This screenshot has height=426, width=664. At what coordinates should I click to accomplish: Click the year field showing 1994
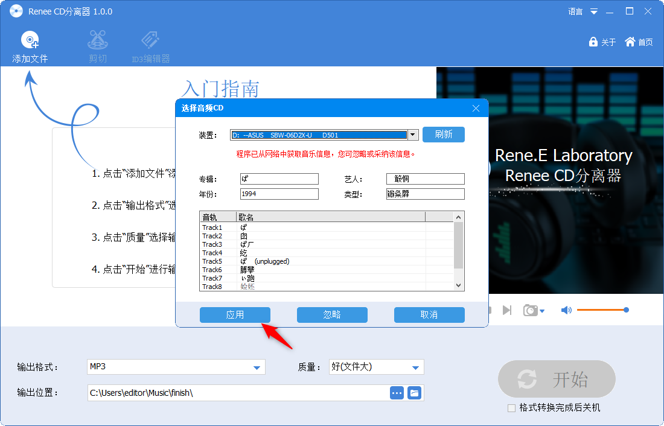click(279, 194)
